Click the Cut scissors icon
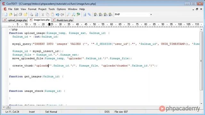The width and height of the screenshot is (205, 115). click(43, 14)
